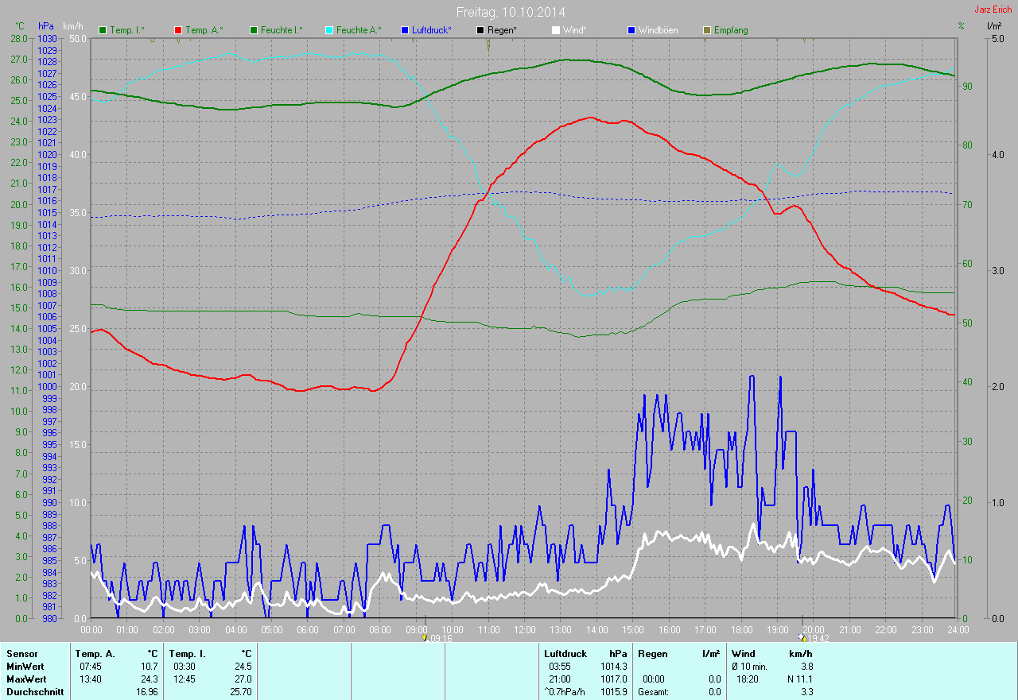This screenshot has width=1018, height=700.
Task: Click the olive Empfang legend swatch
Action: 708,30
